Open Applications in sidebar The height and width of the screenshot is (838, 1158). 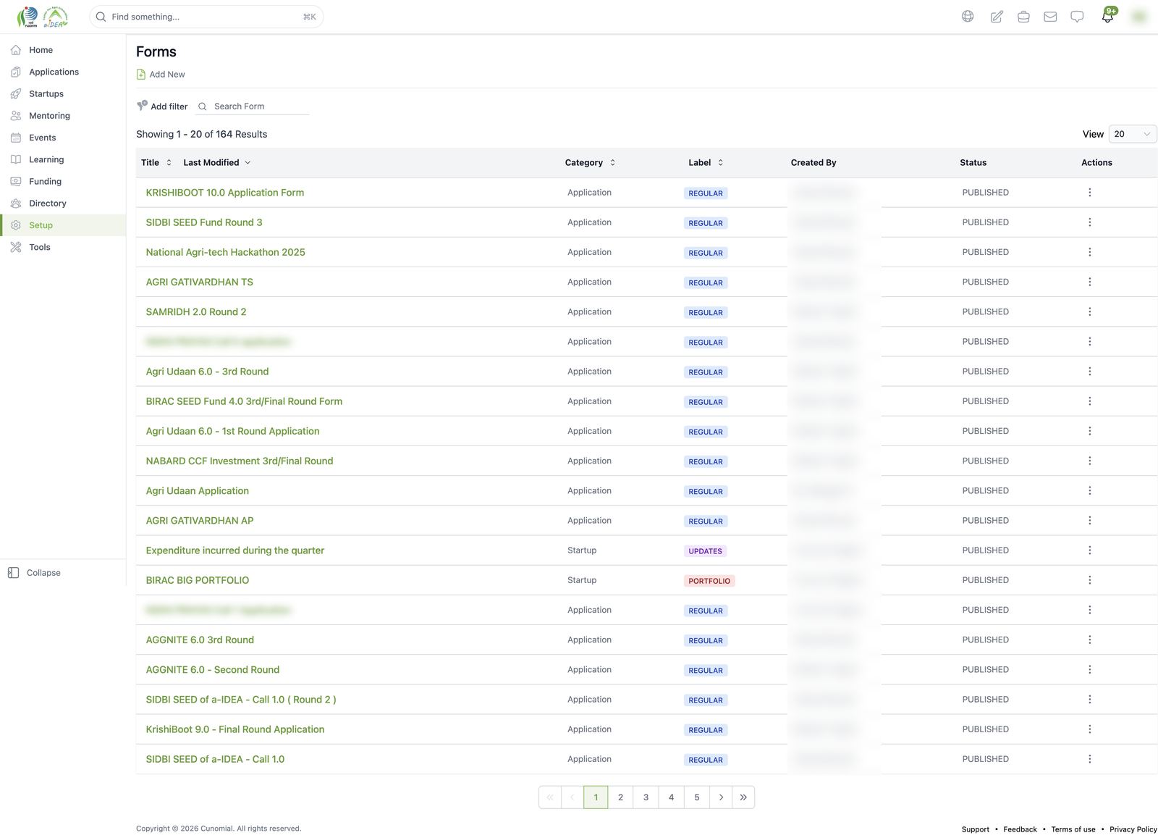point(63,72)
